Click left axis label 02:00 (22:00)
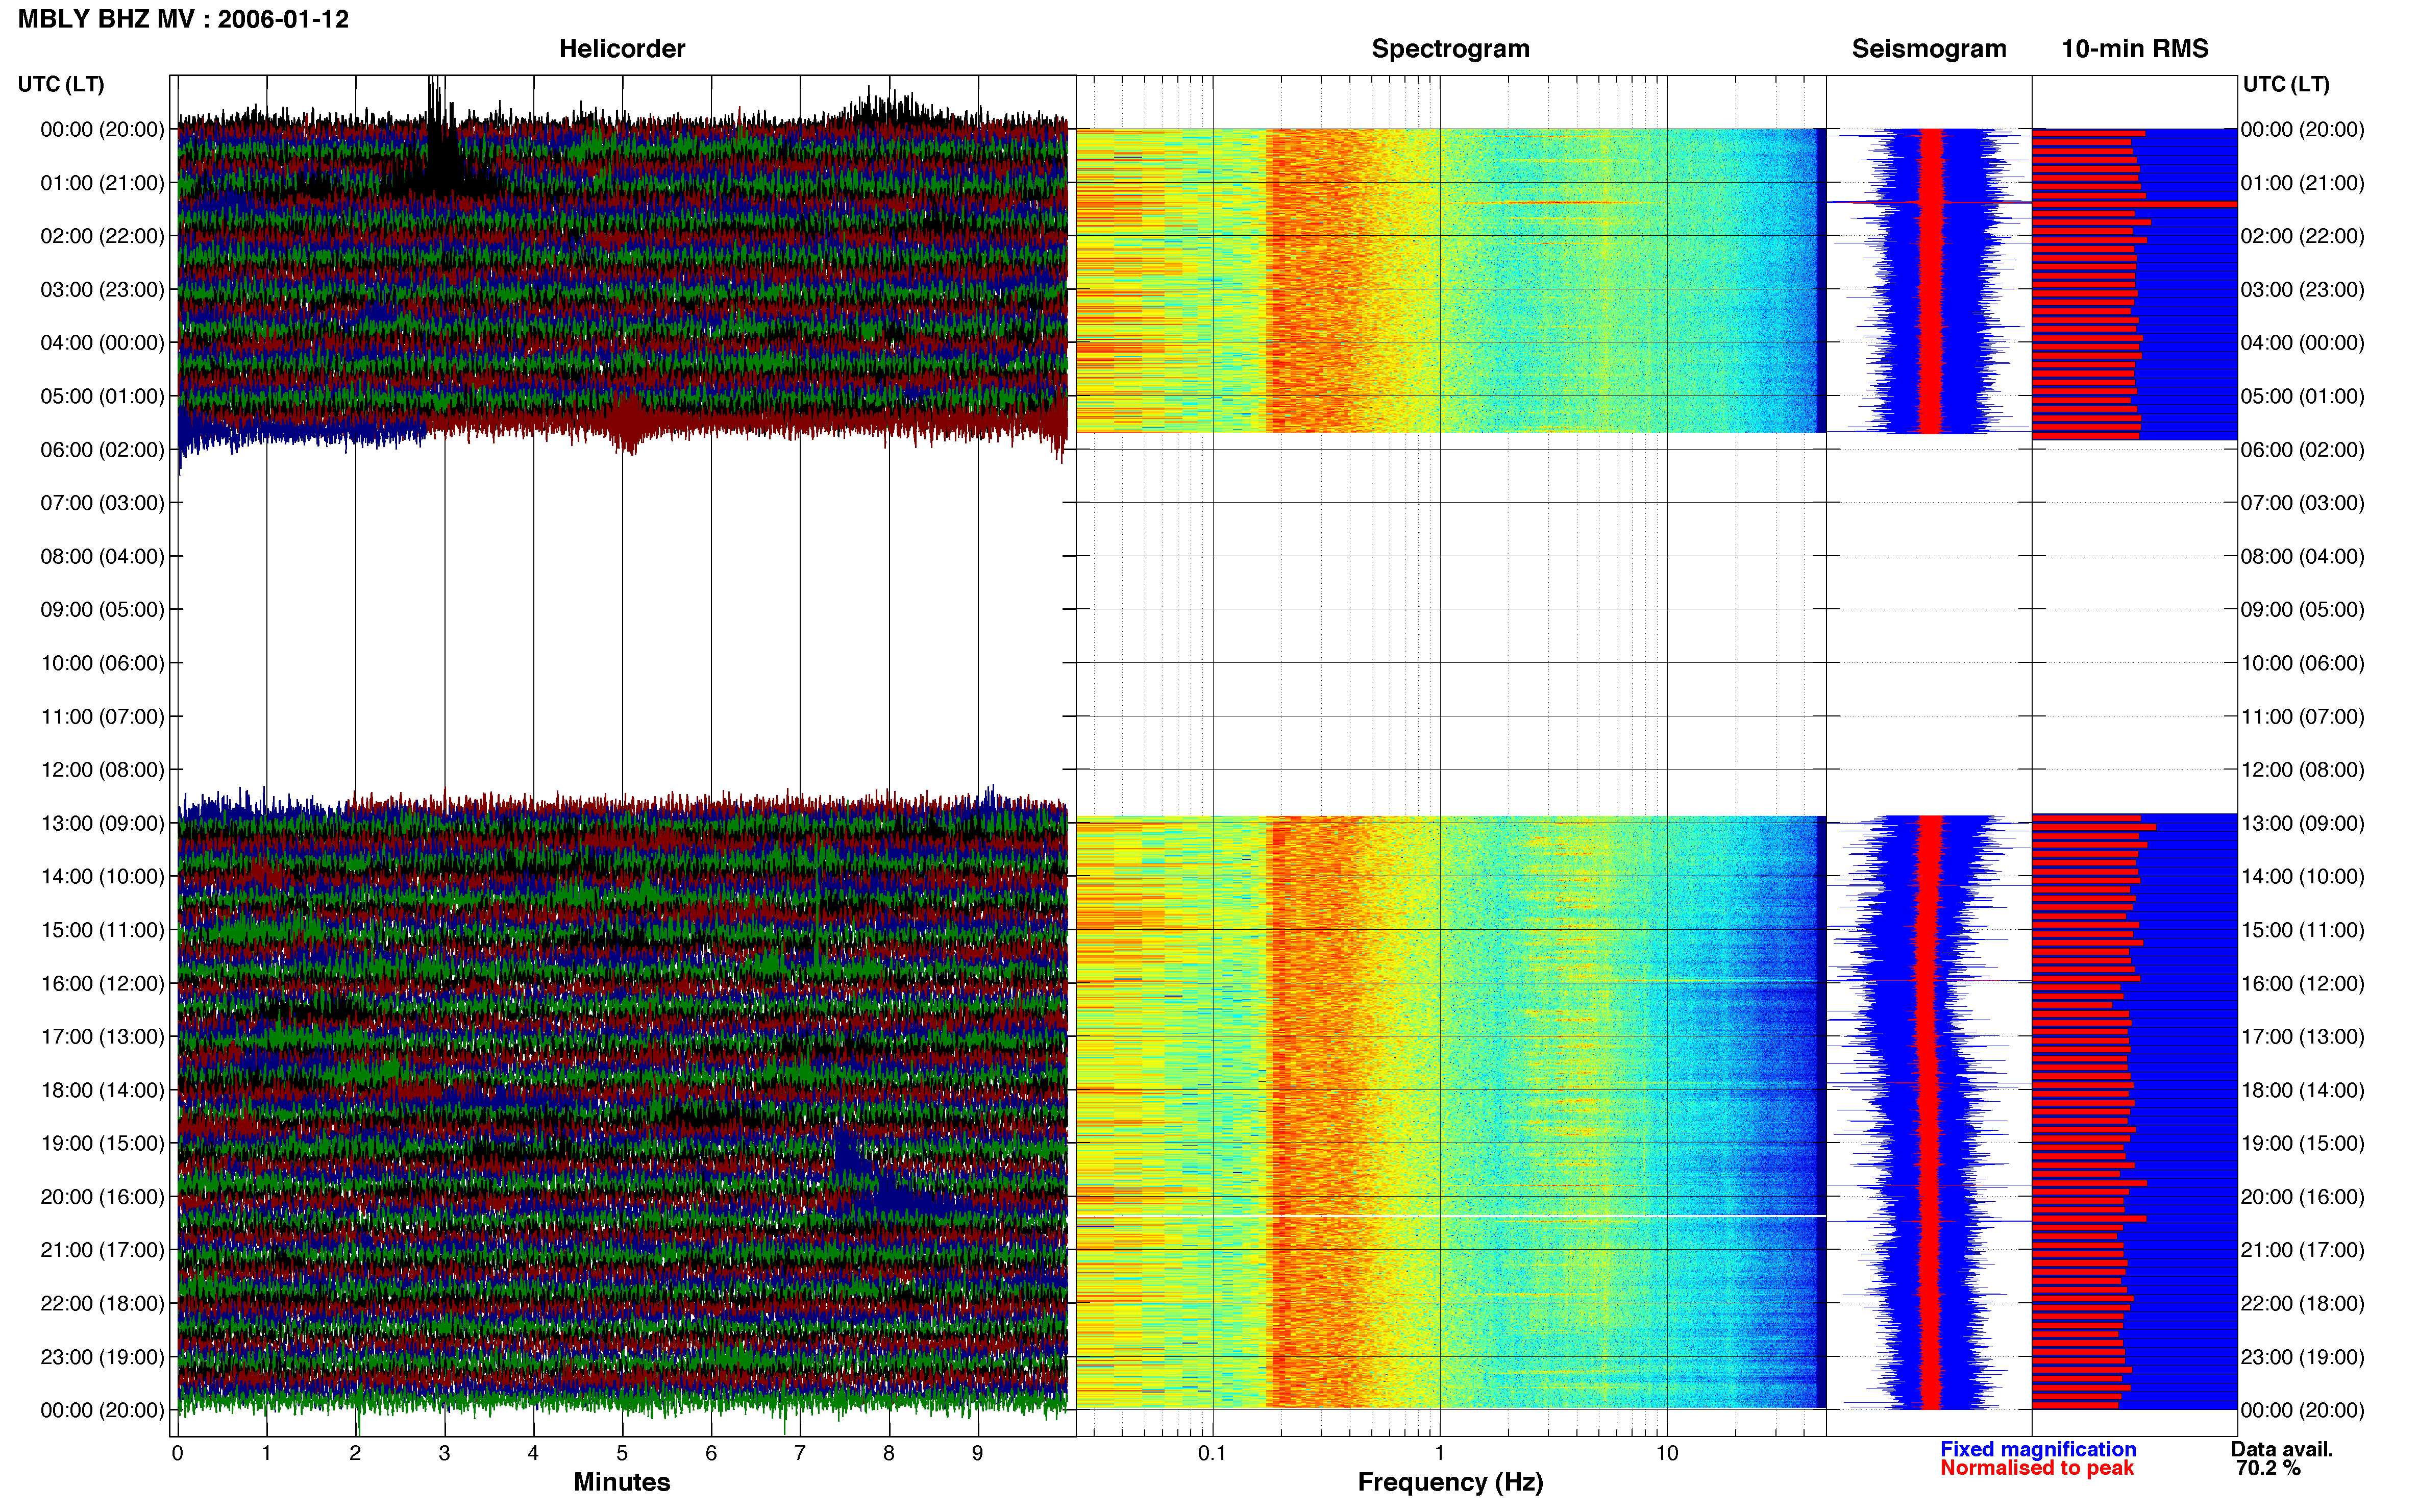This screenshot has height=1512, width=2419. [x=102, y=236]
